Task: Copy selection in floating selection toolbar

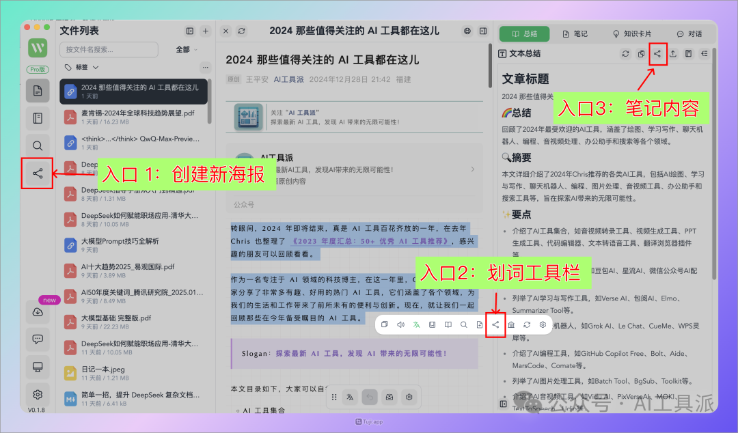Action: (385, 325)
